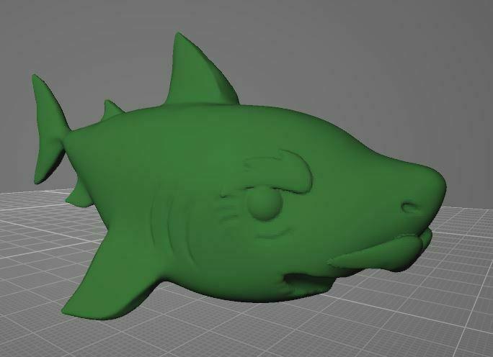
Task: Click the small second dorsal fin
Action: point(112,110)
